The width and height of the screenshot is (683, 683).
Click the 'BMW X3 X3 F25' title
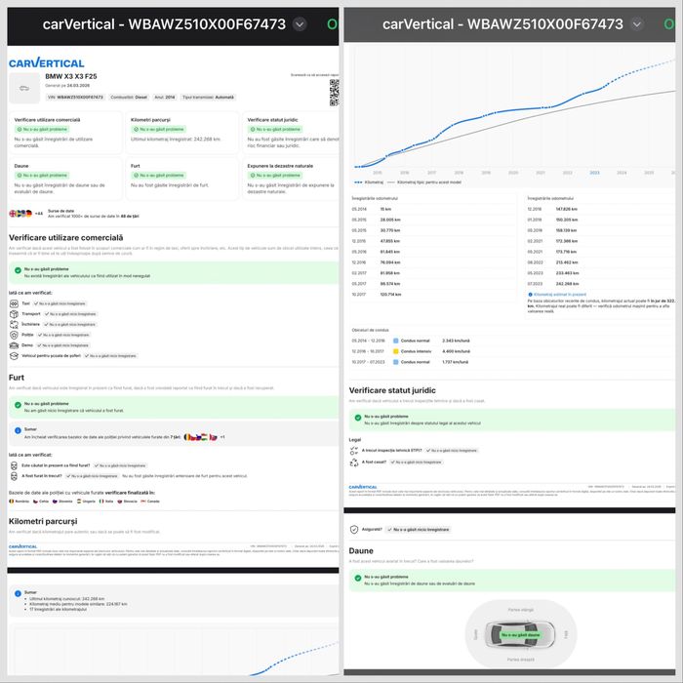click(x=71, y=76)
